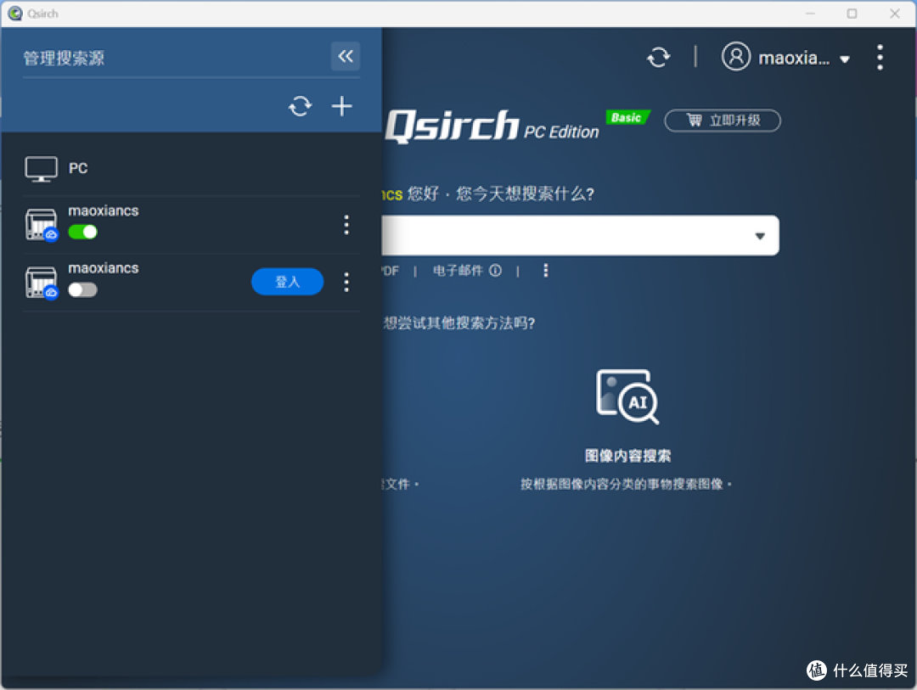This screenshot has height=690, width=917.
Task: Click the second maoxiancs name label
Action: (x=104, y=268)
